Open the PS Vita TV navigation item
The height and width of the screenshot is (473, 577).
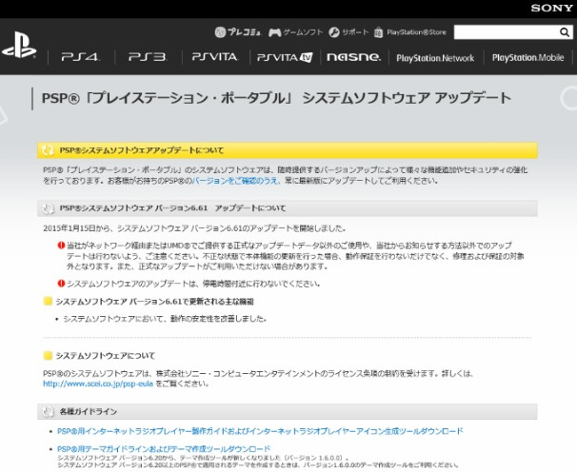pos(285,57)
